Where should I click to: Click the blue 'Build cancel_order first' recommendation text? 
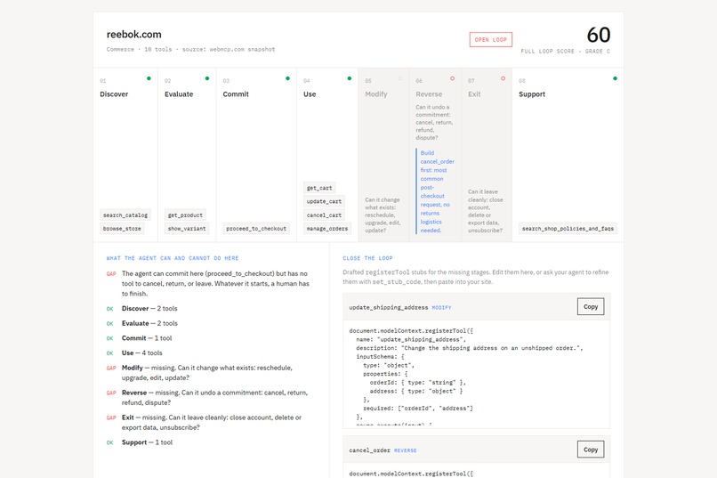pos(437,191)
